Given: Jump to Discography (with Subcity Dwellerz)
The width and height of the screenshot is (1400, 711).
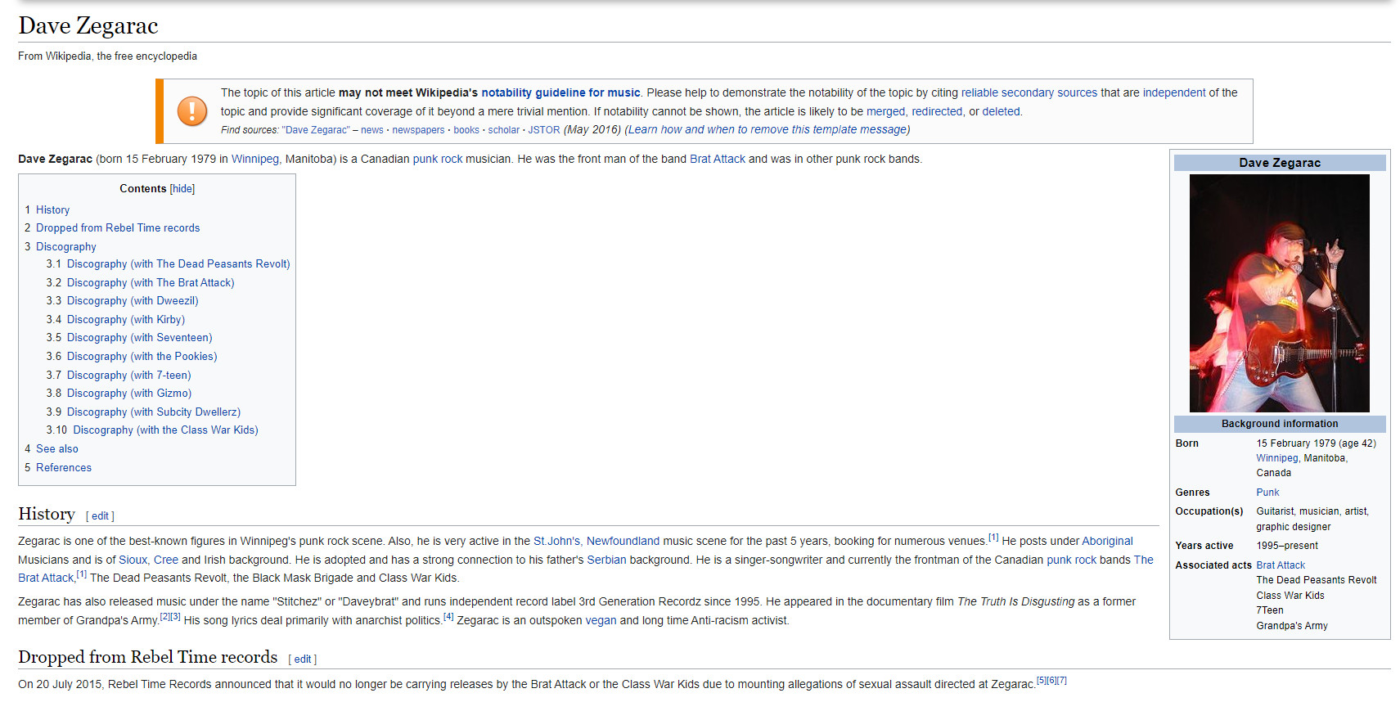Looking at the screenshot, I should 154,412.
